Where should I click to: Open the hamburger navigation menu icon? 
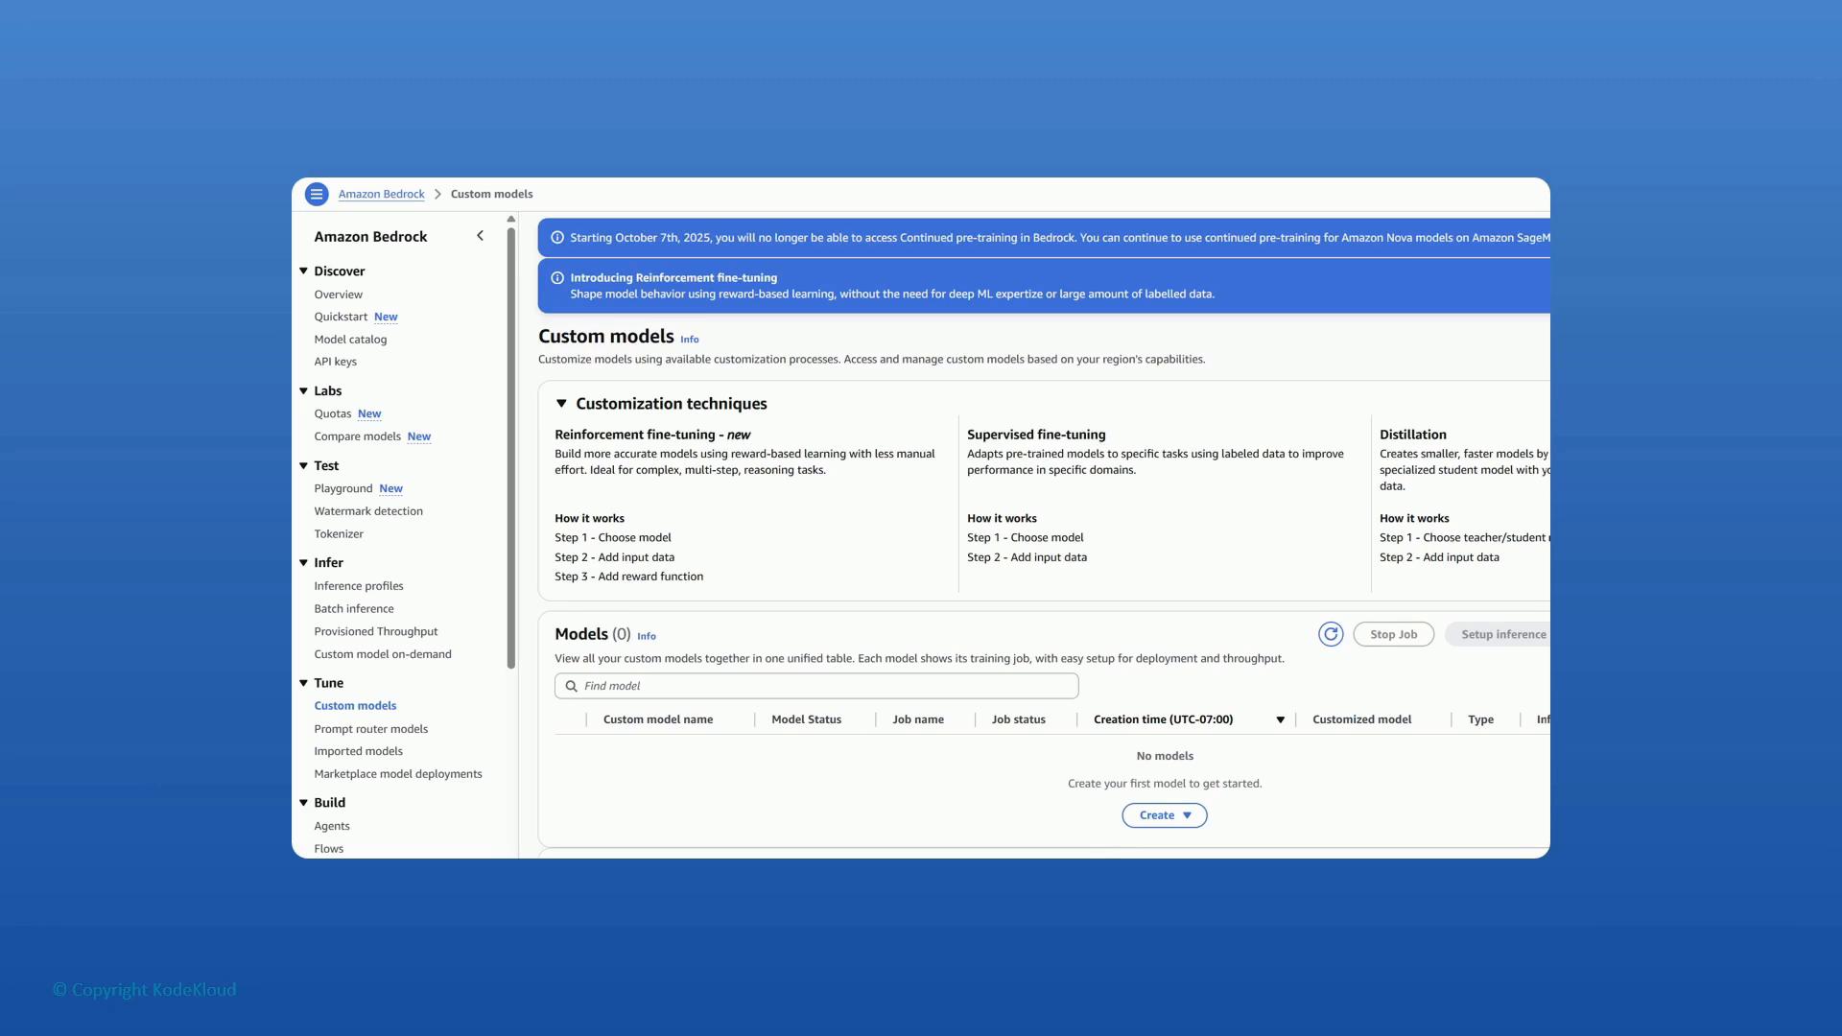[317, 194]
